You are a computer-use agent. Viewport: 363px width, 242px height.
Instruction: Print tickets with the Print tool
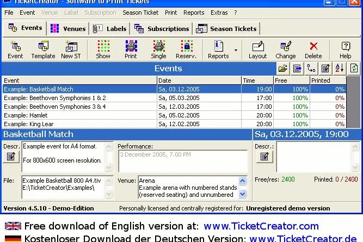coord(131,49)
